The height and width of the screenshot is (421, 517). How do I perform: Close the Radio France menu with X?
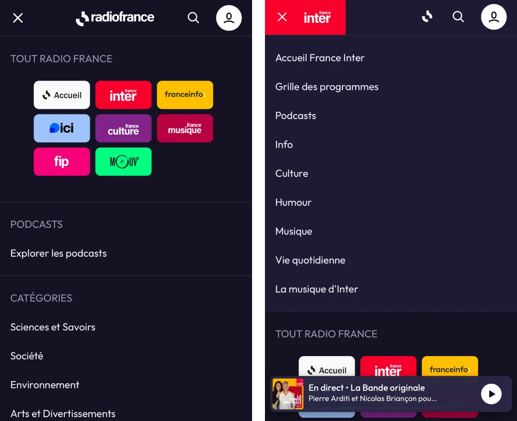pyautogui.click(x=18, y=18)
